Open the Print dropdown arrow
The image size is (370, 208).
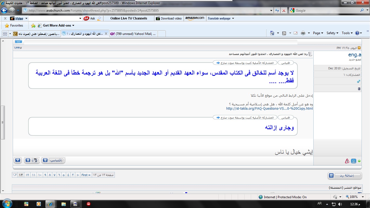pos(309,33)
